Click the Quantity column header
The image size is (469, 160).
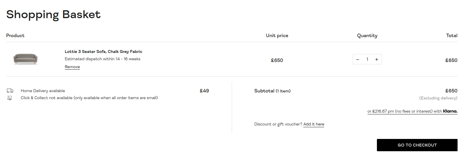coord(367,35)
